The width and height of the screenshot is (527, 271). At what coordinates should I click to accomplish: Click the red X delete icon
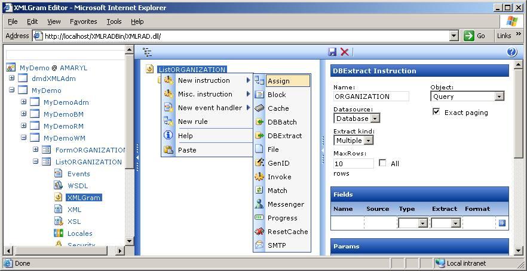click(x=345, y=52)
